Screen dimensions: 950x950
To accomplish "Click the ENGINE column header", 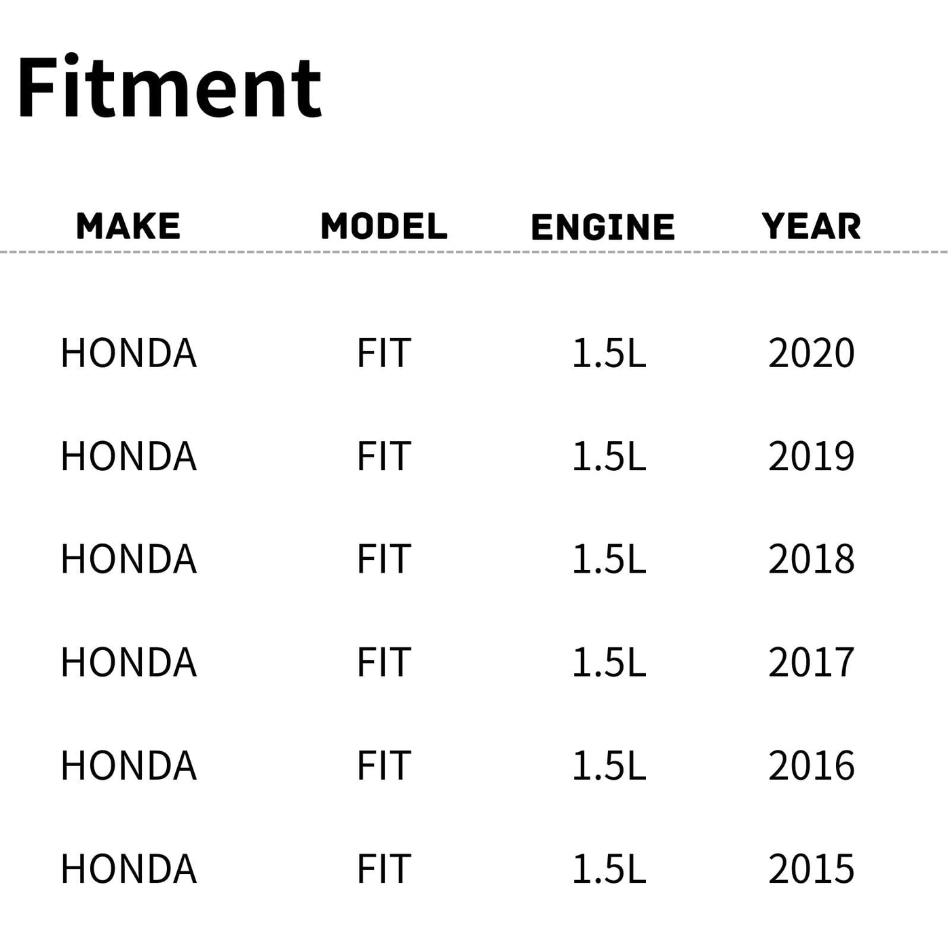I will (603, 227).
